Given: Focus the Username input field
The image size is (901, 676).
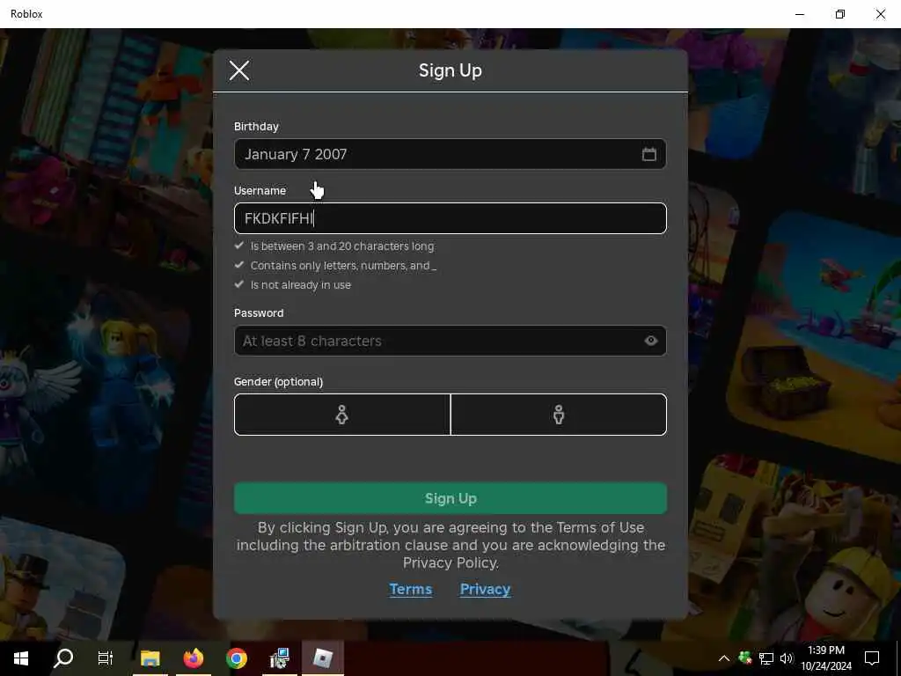Looking at the screenshot, I should [450, 218].
